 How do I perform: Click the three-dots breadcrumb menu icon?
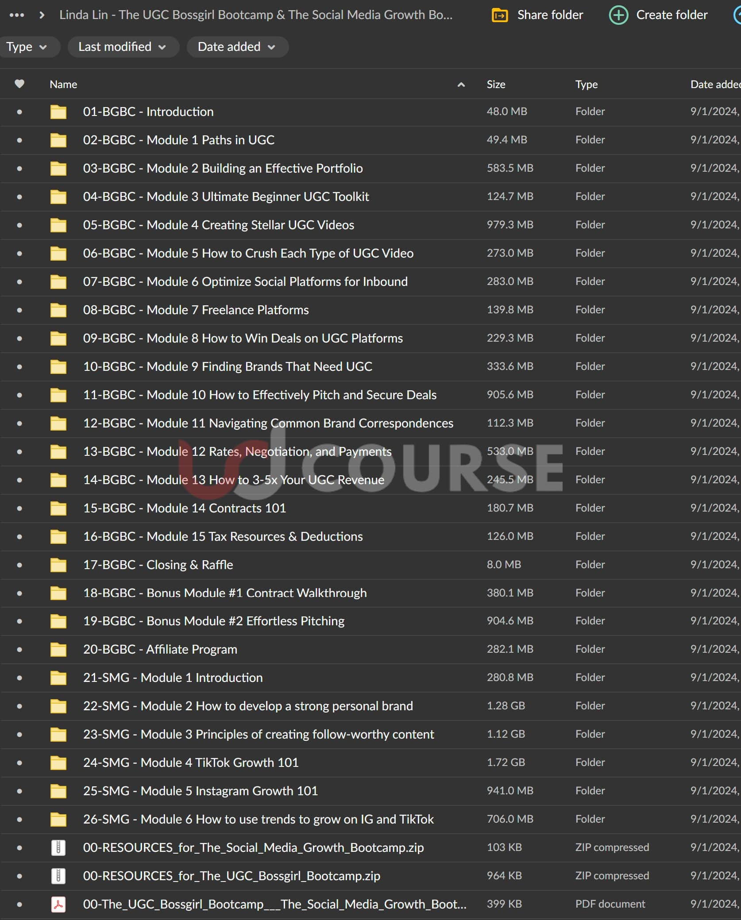coord(17,15)
